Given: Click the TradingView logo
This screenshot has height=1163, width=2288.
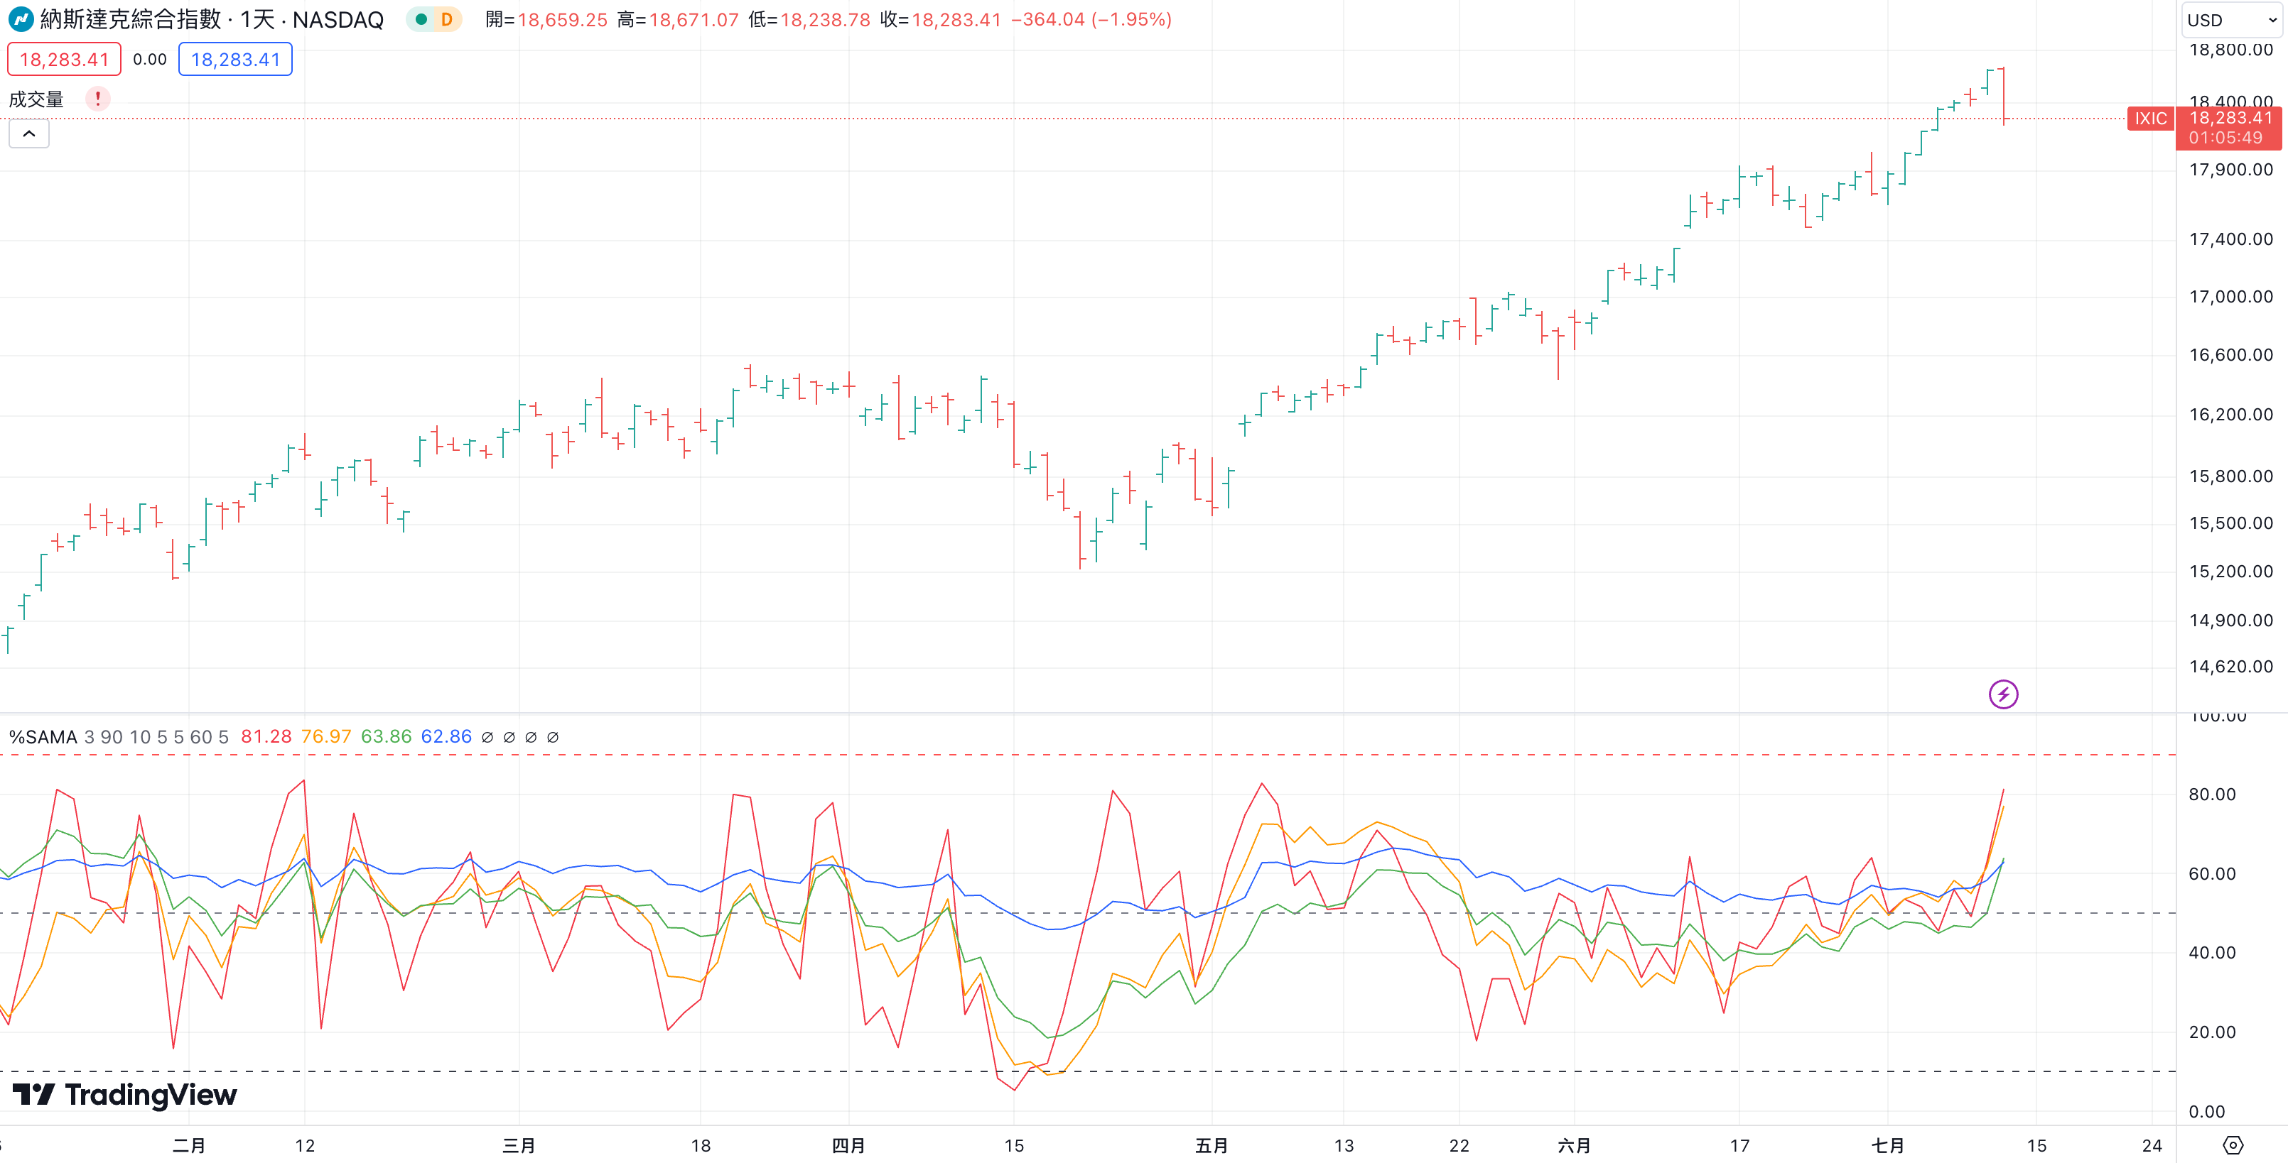Looking at the screenshot, I should point(124,1095).
